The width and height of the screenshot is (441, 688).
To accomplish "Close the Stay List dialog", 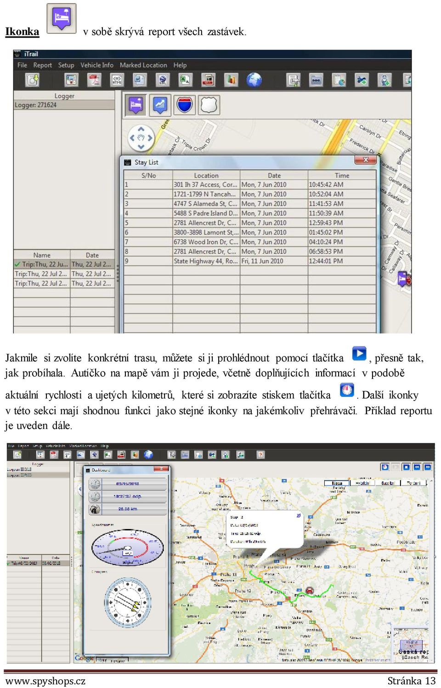I will tap(366, 160).
